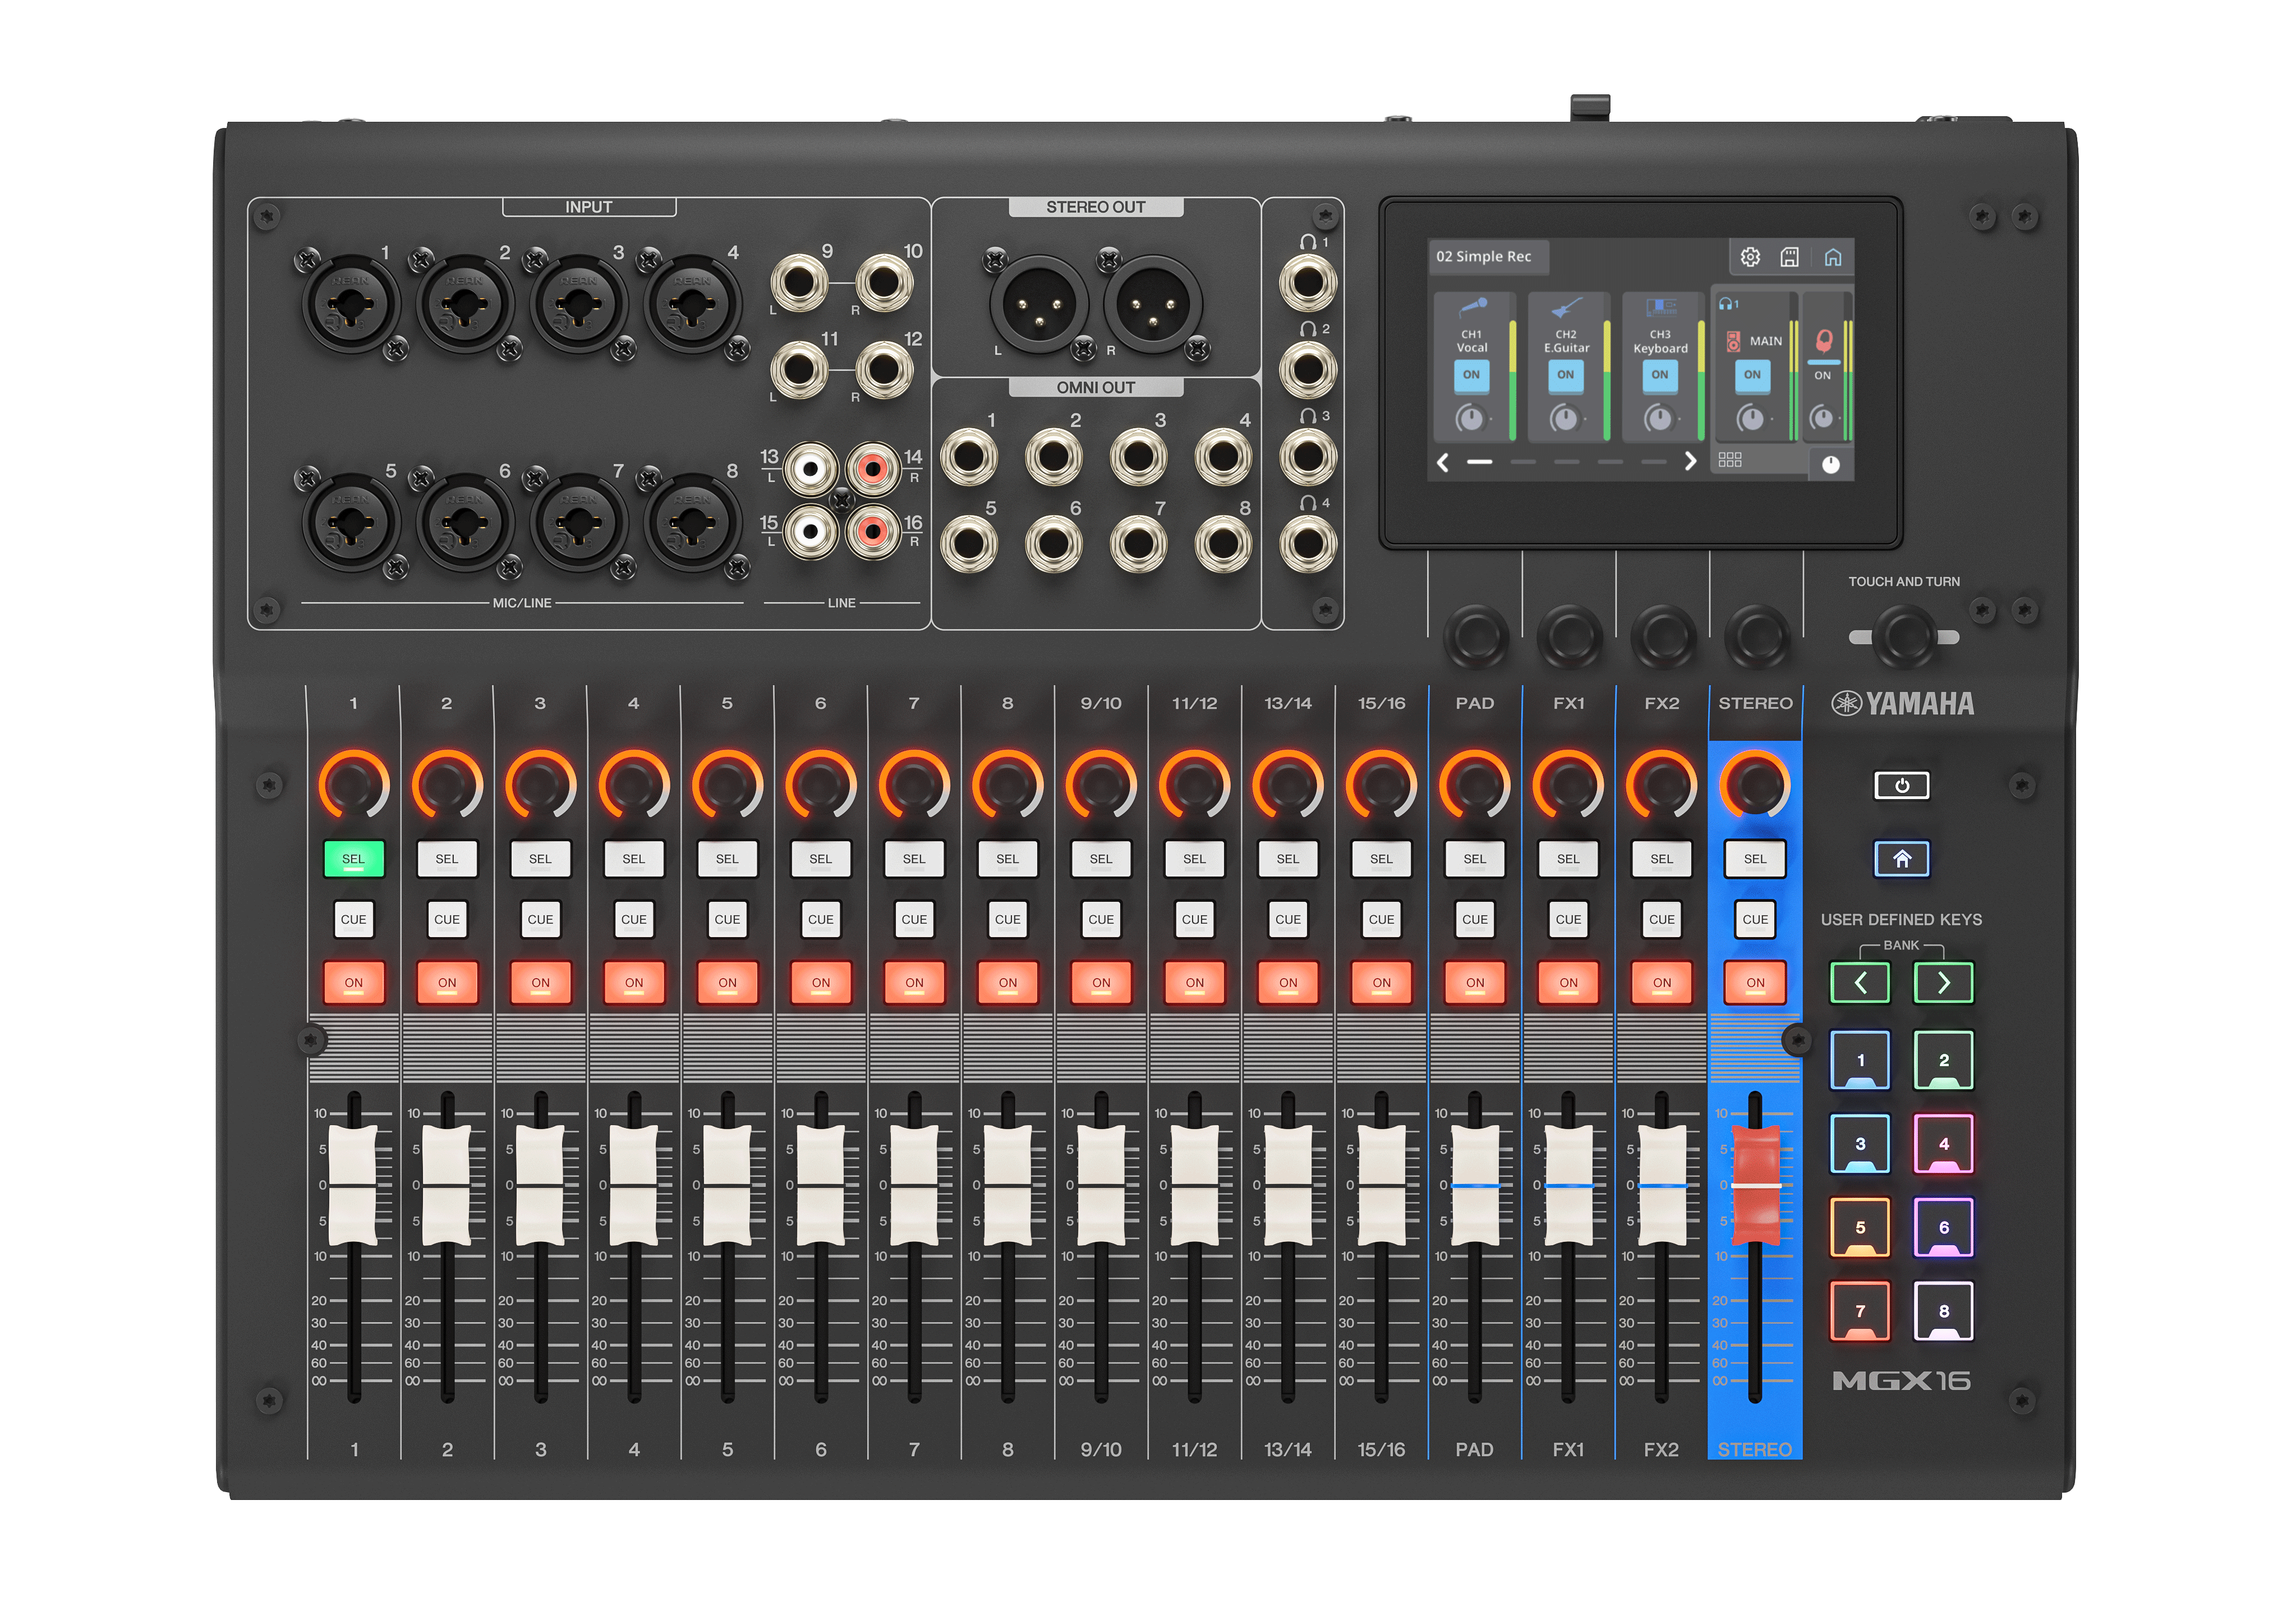
Task: Go to next channel page with right chevron
Action: tap(1690, 461)
